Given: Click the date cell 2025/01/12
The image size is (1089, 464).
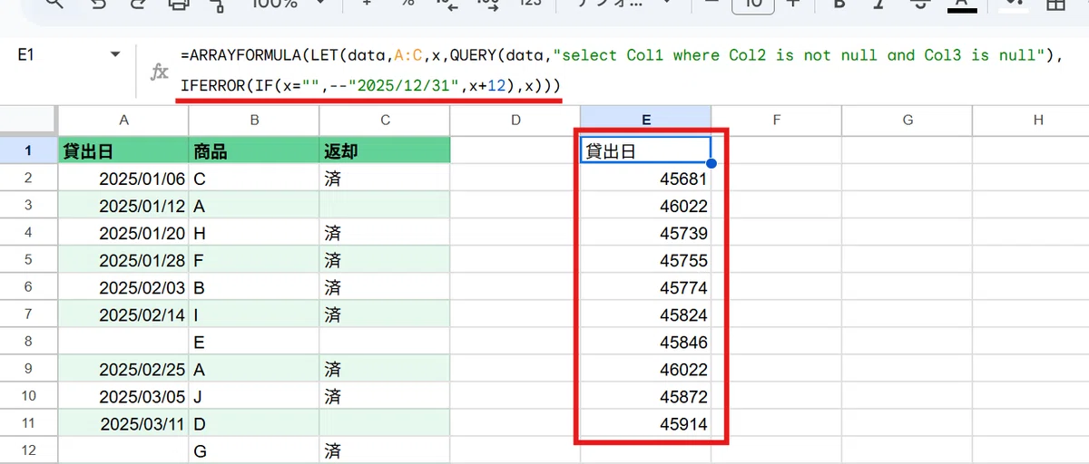Looking at the screenshot, I should pyautogui.click(x=123, y=206).
